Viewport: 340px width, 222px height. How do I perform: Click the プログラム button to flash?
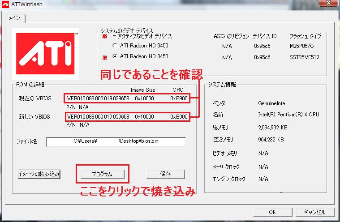[102, 174]
